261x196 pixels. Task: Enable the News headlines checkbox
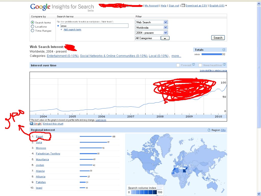[200, 65]
